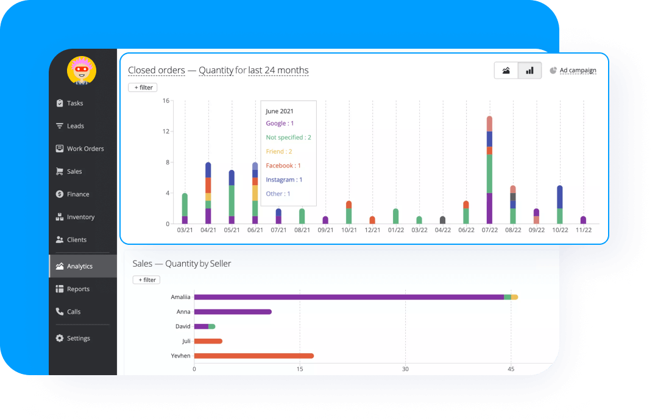Switch chart to area view
Image resolution: width=658 pixels, height=419 pixels.
506,70
